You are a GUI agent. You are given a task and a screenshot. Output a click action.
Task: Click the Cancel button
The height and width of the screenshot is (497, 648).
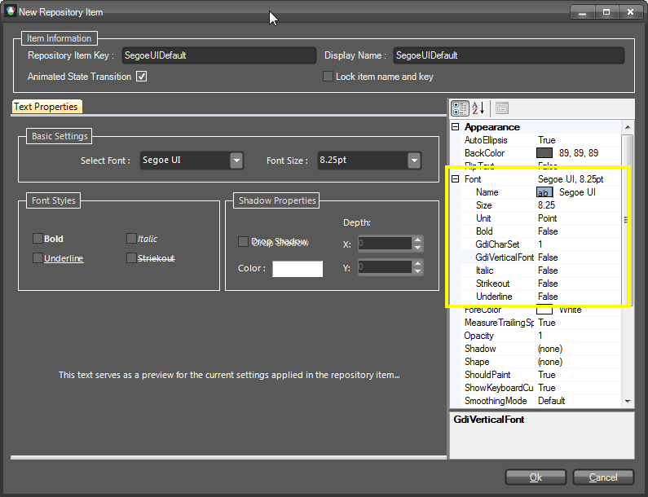click(603, 477)
